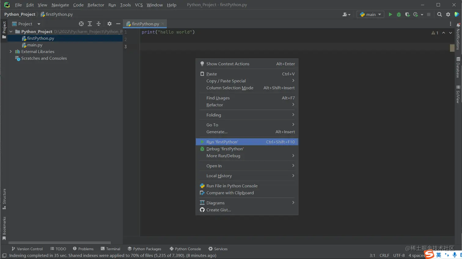This screenshot has width=462, height=259.
Task: Click the Debug bug icon in toolbar
Action: [399, 14]
